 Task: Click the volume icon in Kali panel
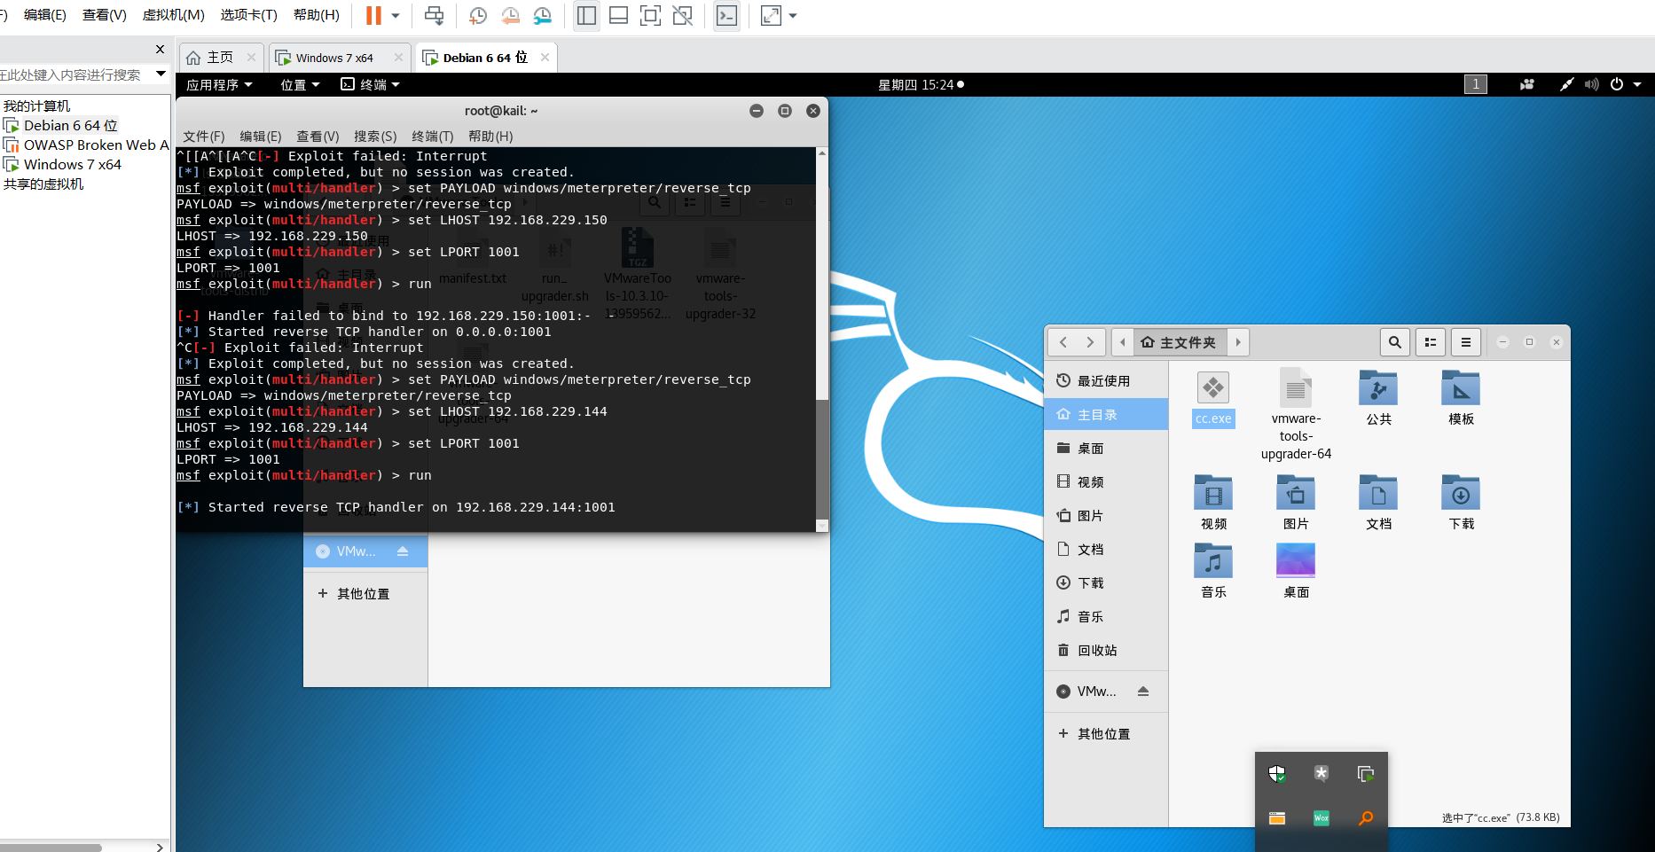pyautogui.click(x=1592, y=84)
